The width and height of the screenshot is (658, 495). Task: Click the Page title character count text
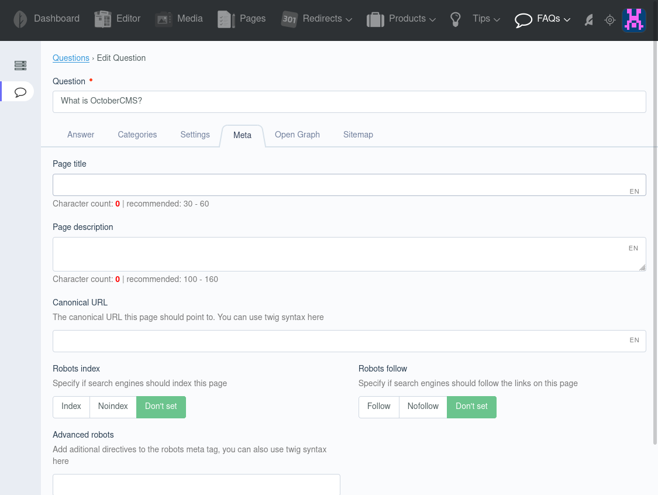pyautogui.click(x=86, y=204)
